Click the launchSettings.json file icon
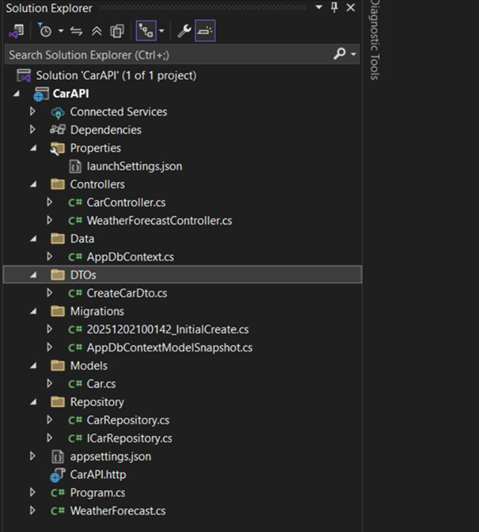This screenshot has height=532, width=479. coord(75,166)
